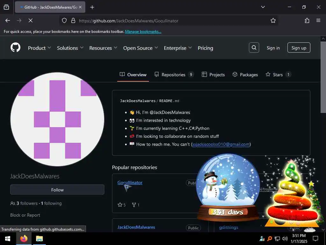326x245 pixels.
Task: Click the page vertical scrollbar thumb
Action: coord(323,77)
